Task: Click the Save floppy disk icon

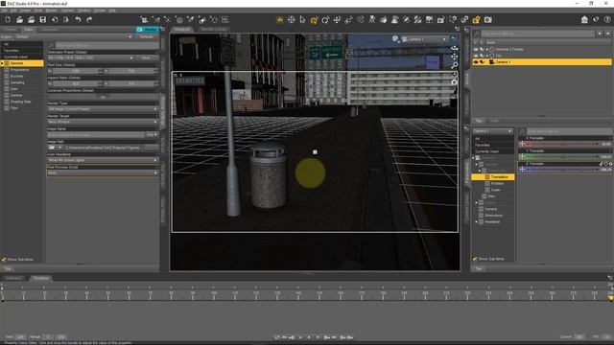Action: coord(42,19)
